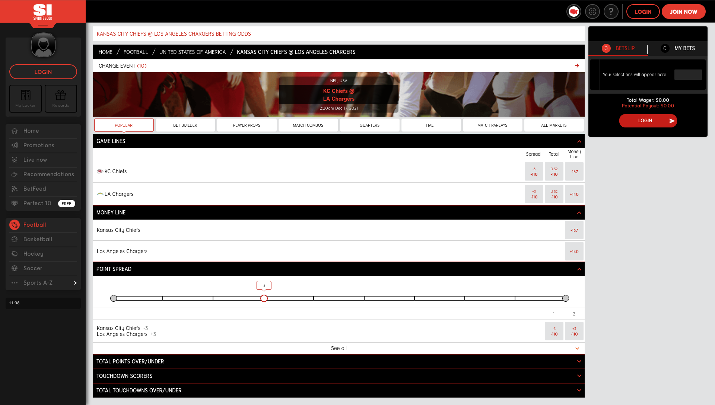Click LOGIN in top header
The image size is (715, 405).
tap(643, 12)
